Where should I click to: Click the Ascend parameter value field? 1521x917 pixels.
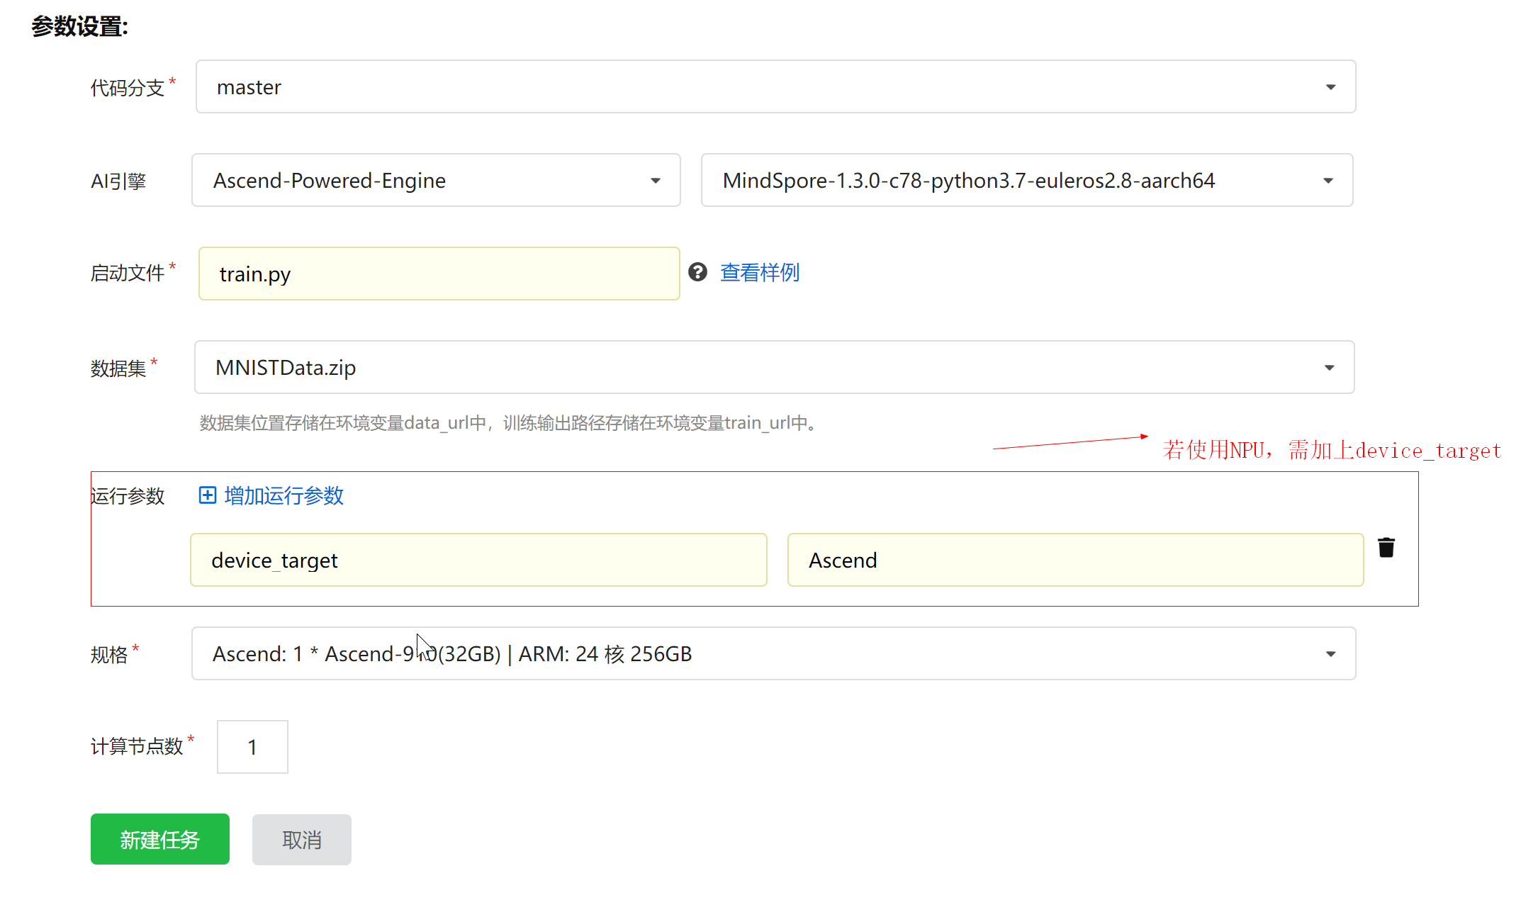[1074, 561]
